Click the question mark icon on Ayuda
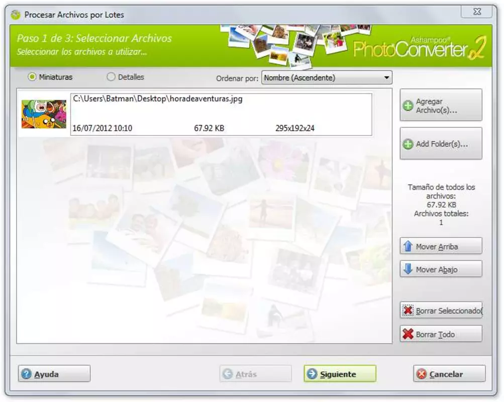504x402 pixels. 26,374
